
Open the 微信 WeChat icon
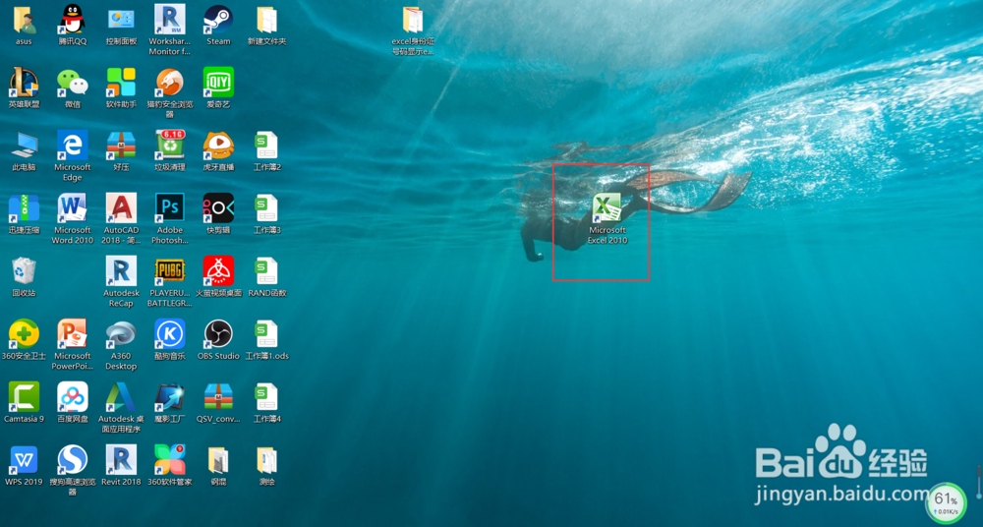coord(72,88)
